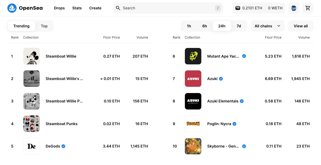The height and width of the screenshot is (165, 321).
Task: Click verified badge beside Mutant Ape Yacht
Action: click(244, 56)
